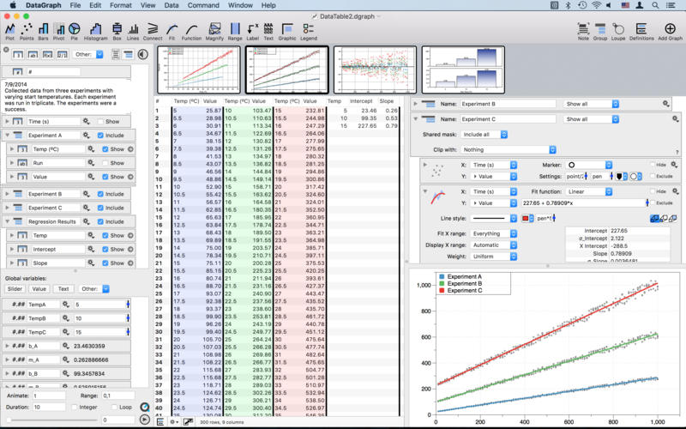
Task: Enable the Loop checkbox
Action: tap(114, 407)
